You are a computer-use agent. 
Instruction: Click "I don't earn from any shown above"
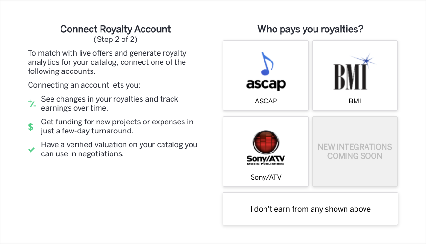[x=310, y=209]
